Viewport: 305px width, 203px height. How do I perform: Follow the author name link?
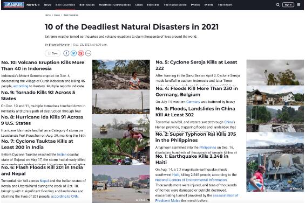point(59,45)
